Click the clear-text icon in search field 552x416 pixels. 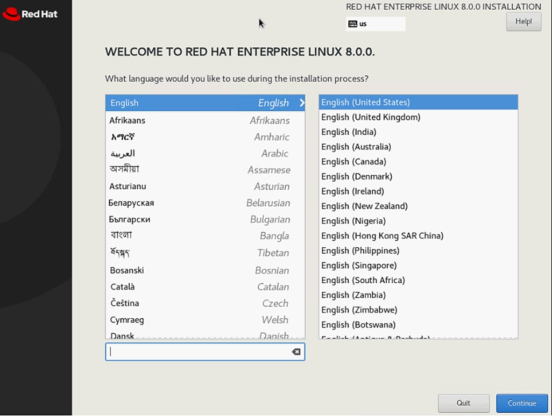296,352
